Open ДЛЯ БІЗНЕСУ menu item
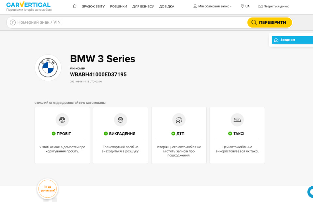 tap(143, 7)
